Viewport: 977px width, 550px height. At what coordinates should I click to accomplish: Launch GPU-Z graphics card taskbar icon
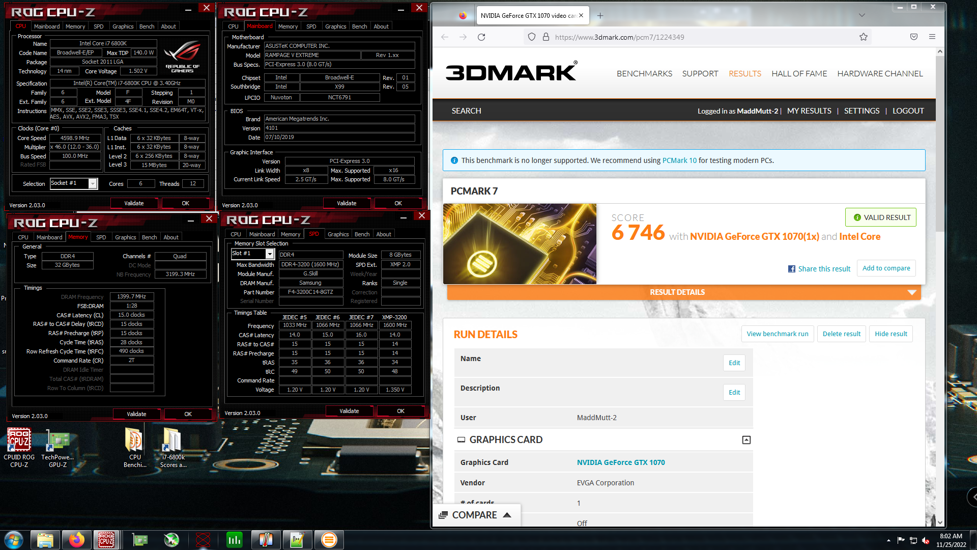140,540
